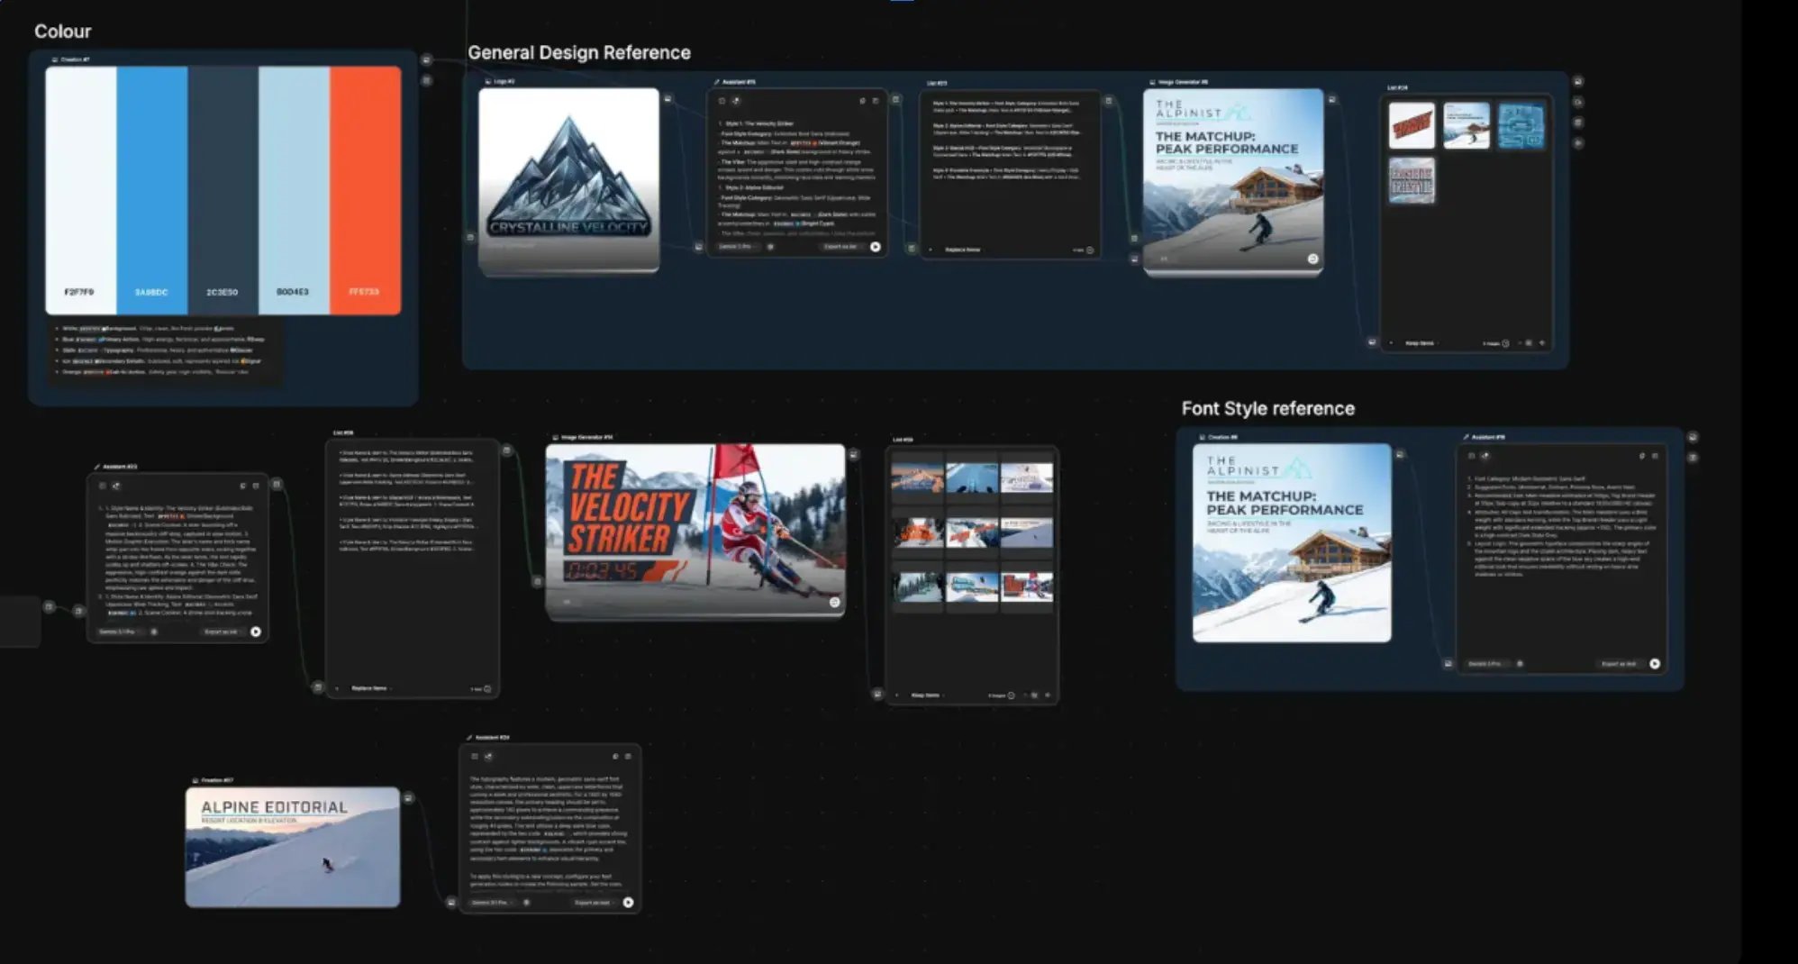Image resolution: width=1798 pixels, height=964 pixels.
Task: Open The Alpinist image in General Design Reference
Action: click(x=1233, y=180)
